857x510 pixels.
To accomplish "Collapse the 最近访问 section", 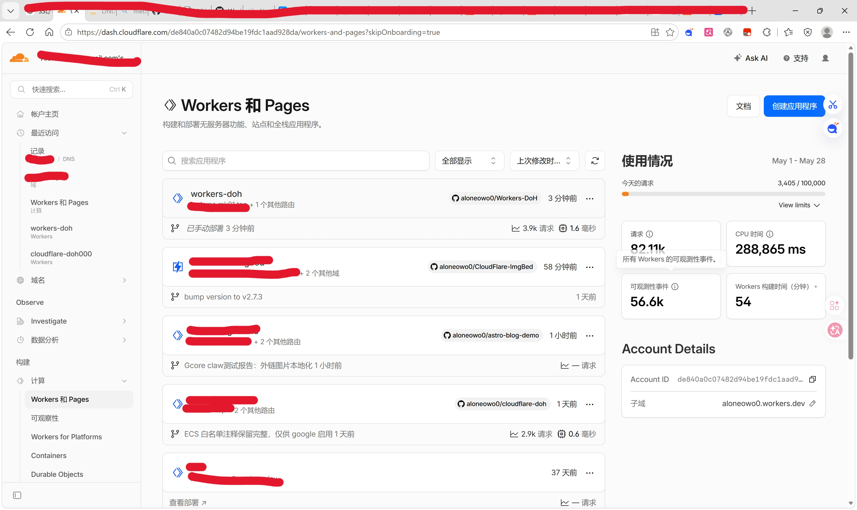I will 124,133.
